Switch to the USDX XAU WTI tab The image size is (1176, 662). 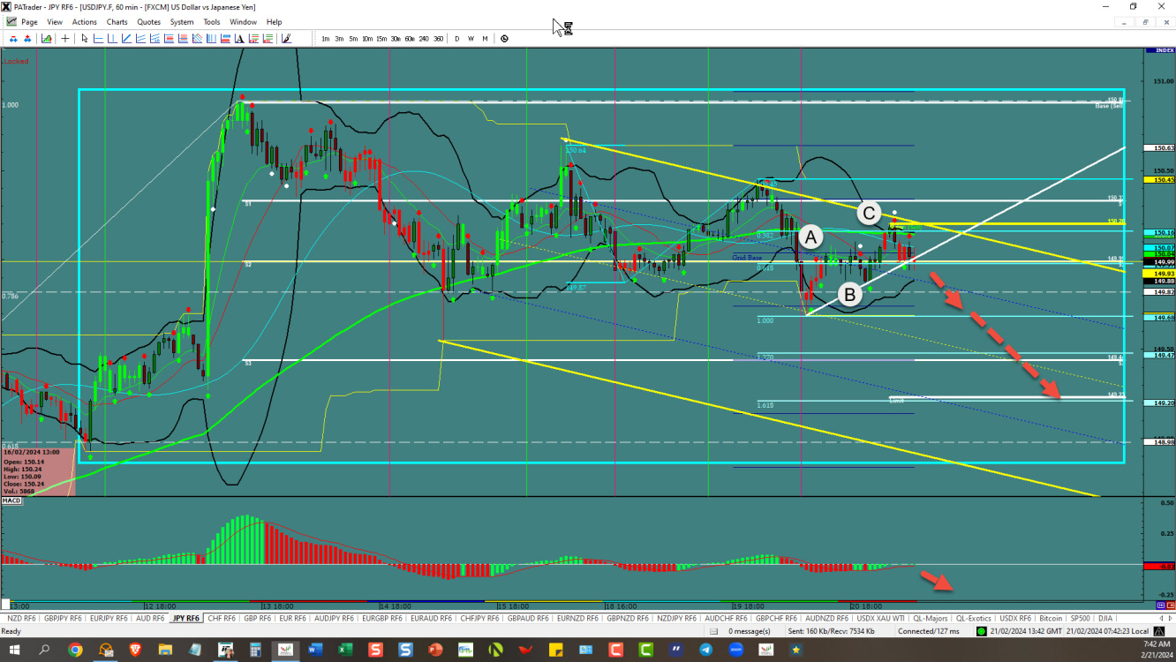click(880, 619)
